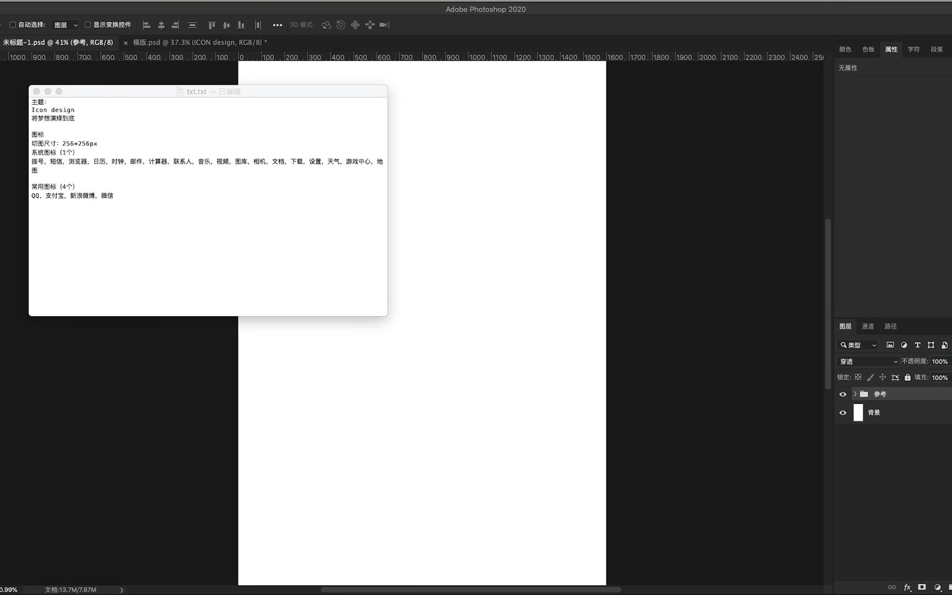This screenshot has width=952, height=595.
Task: Click the 背景 layer thumbnail
Action: (858, 413)
